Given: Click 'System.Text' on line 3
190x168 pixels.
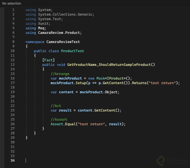Looking at the screenshot, I should pos(50,19).
